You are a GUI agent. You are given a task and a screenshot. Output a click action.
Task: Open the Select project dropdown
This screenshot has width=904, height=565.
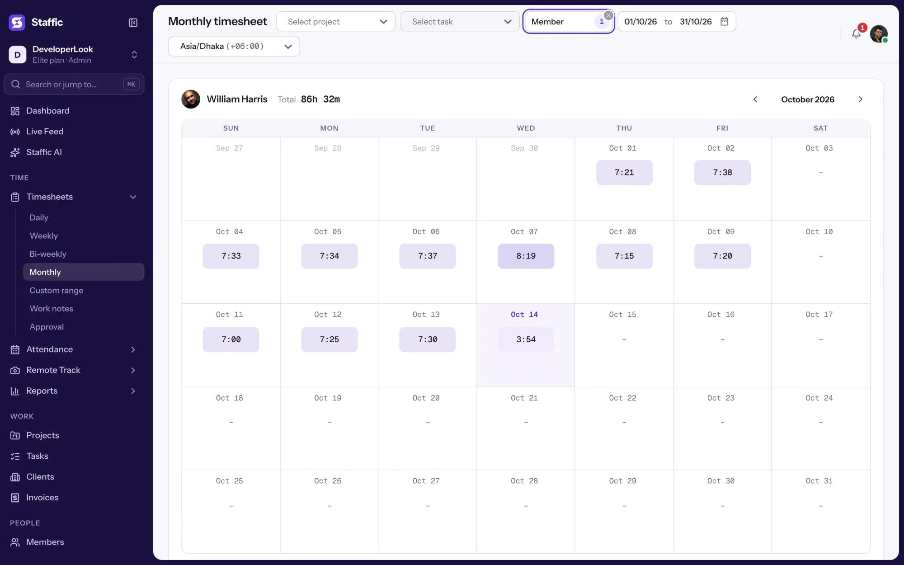point(335,22)
